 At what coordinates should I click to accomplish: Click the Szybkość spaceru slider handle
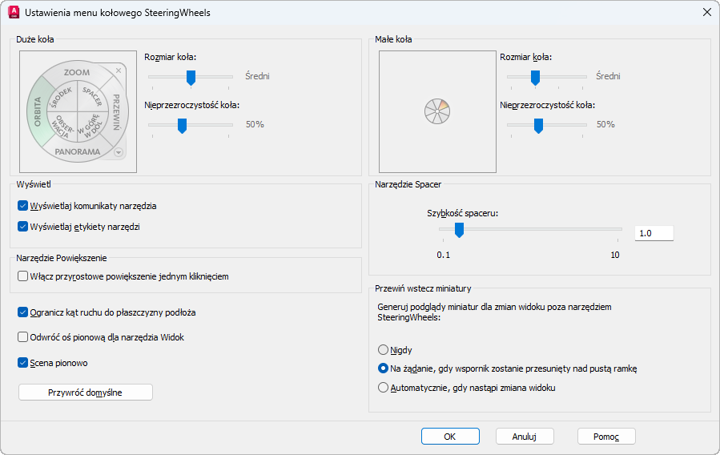coord(459,230)
